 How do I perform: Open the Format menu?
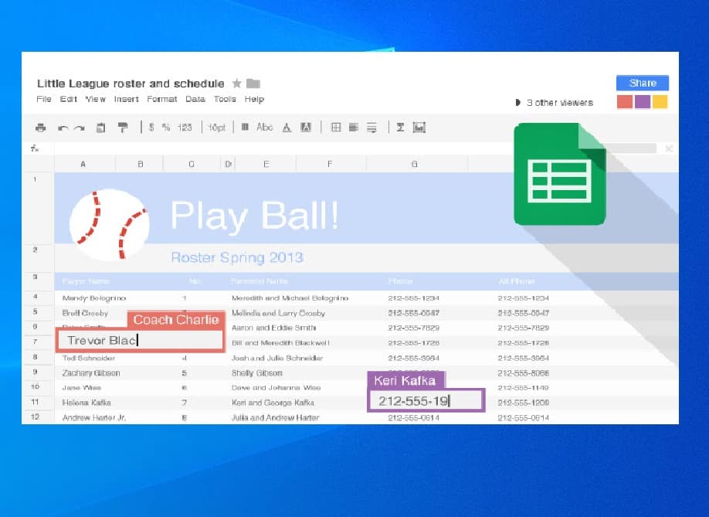coord(162,99)
